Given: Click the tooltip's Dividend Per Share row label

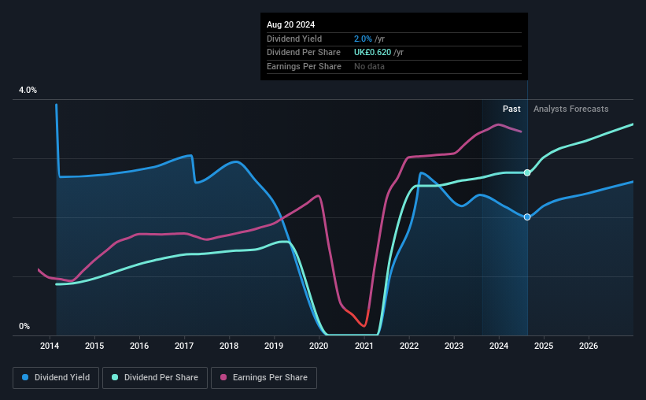Looking at the screenshot, I should pyautogui.click(x=304, y=53).
